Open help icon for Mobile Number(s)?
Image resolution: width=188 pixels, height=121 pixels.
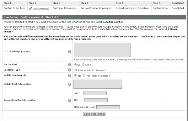click(x=70, y=76)
